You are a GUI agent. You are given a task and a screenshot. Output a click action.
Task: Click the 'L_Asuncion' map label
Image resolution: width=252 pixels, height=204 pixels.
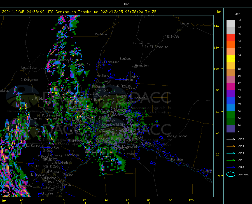[140, 65]
